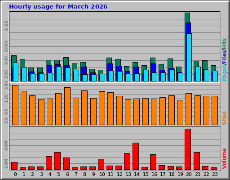
Task: Click the orange Sites bar for hour 23
Action: click(215, 110)
